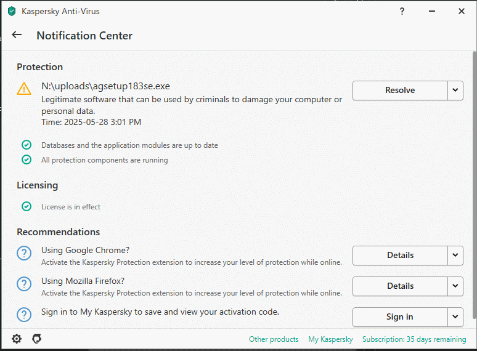Click the Notification Center title
The width and height of the screenshot is (477, 351).
(x=84, y=36)
